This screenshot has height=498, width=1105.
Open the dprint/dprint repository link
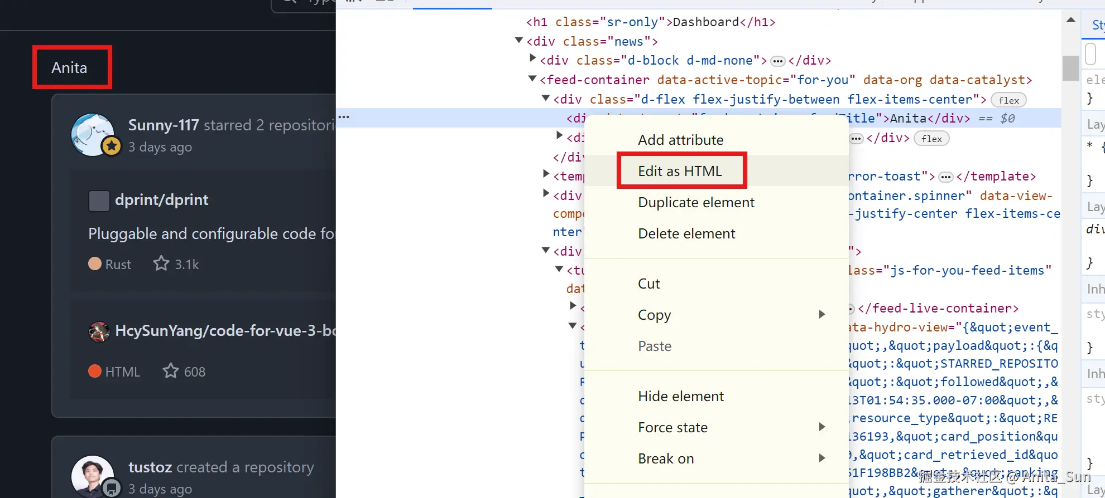click(x=161, y=200)
